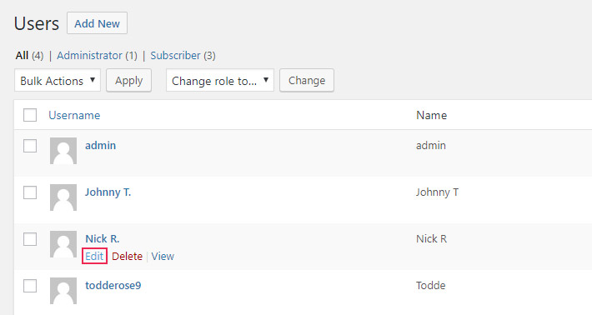Screen dimensions: 592x315
Task: Click the Change role button
Action: (x=307, y=80)
